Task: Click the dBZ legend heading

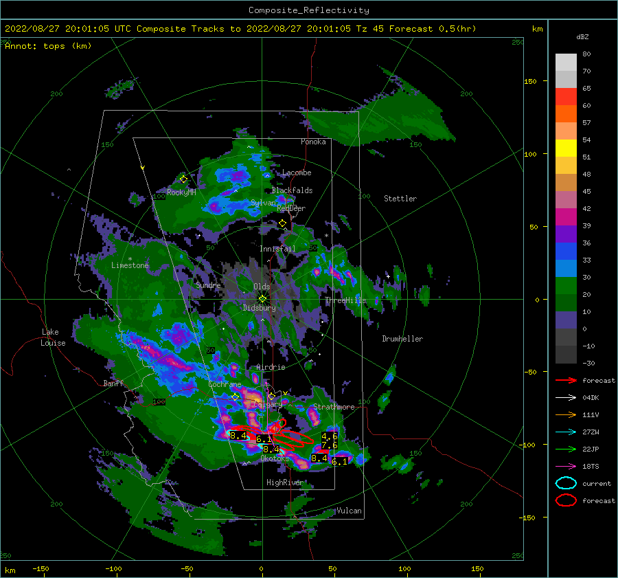Action: (582, 37)
